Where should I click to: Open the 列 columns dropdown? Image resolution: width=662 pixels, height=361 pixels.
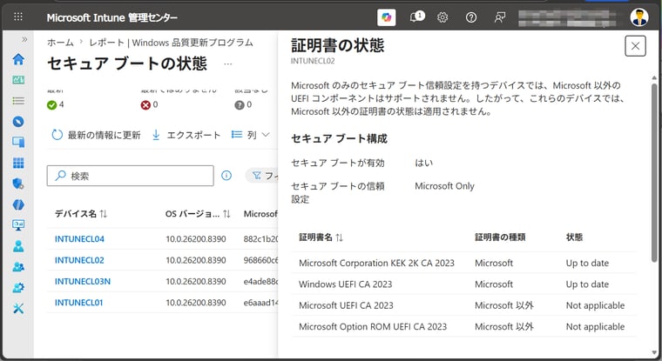click(x=250, y=135)
